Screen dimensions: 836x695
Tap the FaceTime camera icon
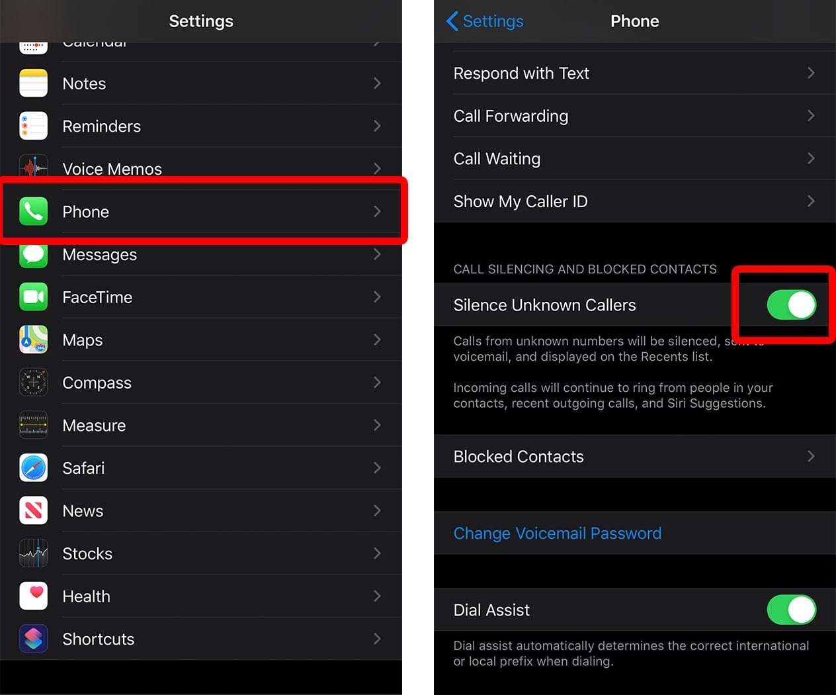click(x=33, y=297)
